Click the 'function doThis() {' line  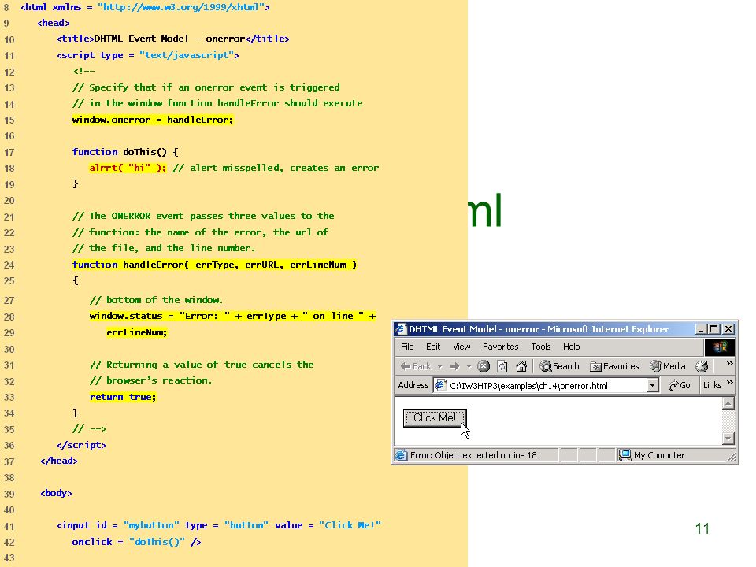[x=125, y=152]
